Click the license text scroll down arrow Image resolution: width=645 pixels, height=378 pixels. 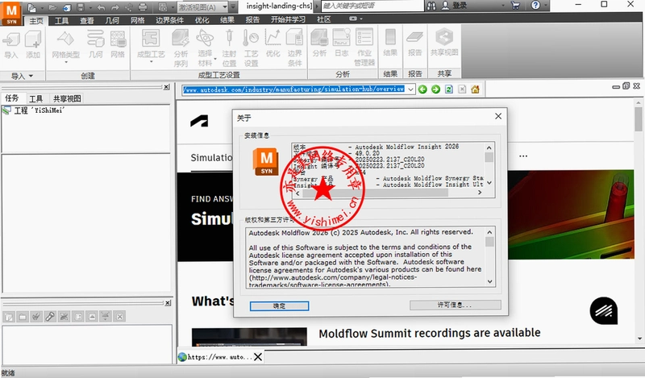click(x=490, y=282)
